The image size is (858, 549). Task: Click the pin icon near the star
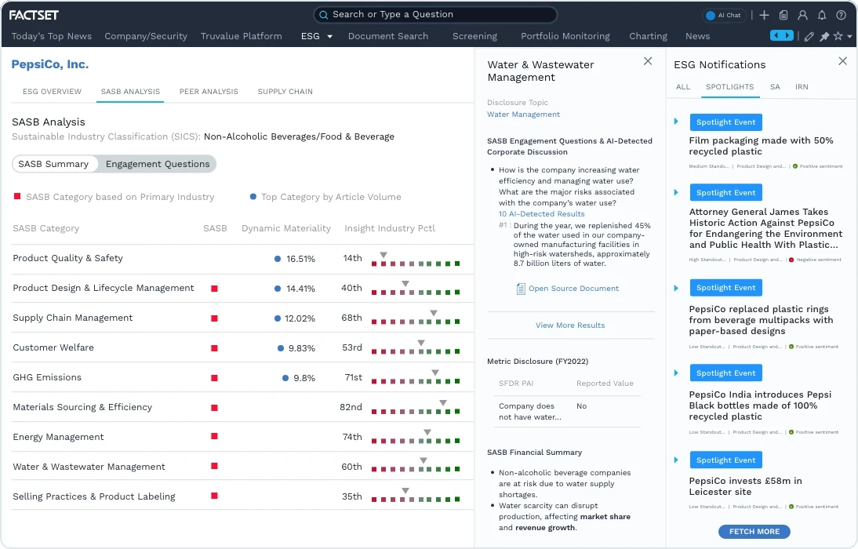823,37
